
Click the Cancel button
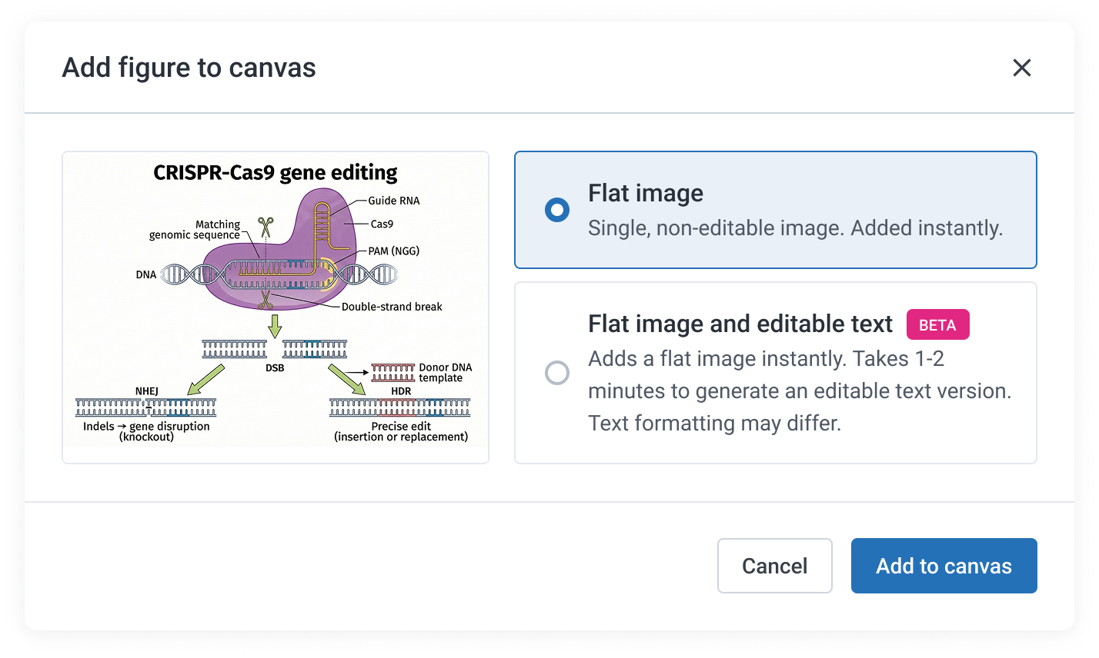coord(774,566)
